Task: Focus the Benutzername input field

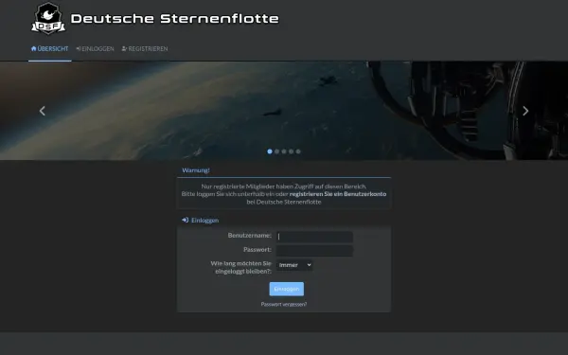Action: pos(314,237)
